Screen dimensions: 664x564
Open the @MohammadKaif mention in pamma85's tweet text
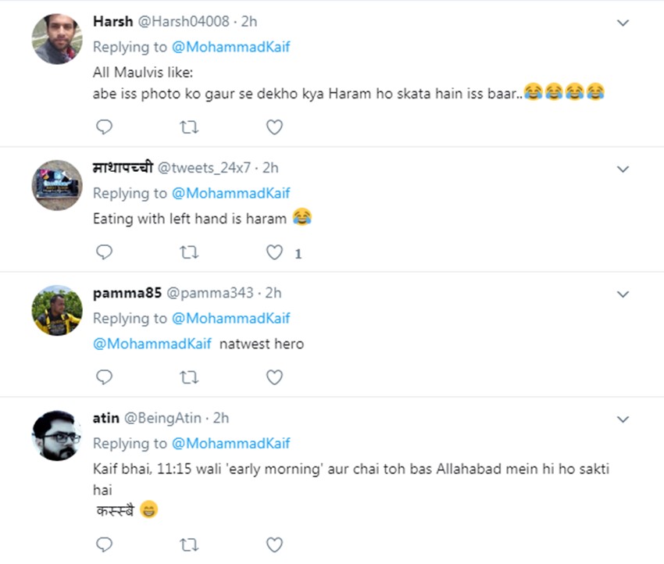coord(152,344)
